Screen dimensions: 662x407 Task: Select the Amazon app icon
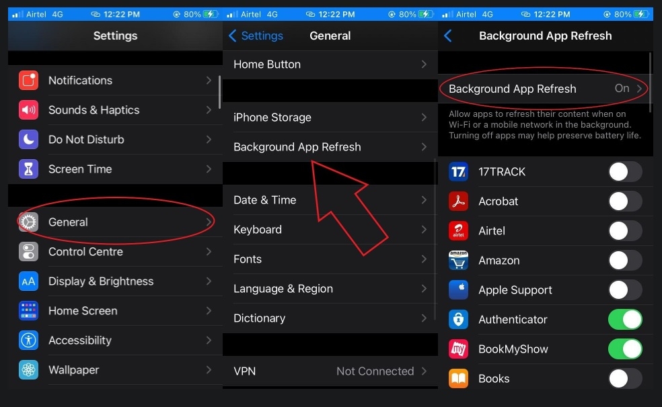coord(458,261)
